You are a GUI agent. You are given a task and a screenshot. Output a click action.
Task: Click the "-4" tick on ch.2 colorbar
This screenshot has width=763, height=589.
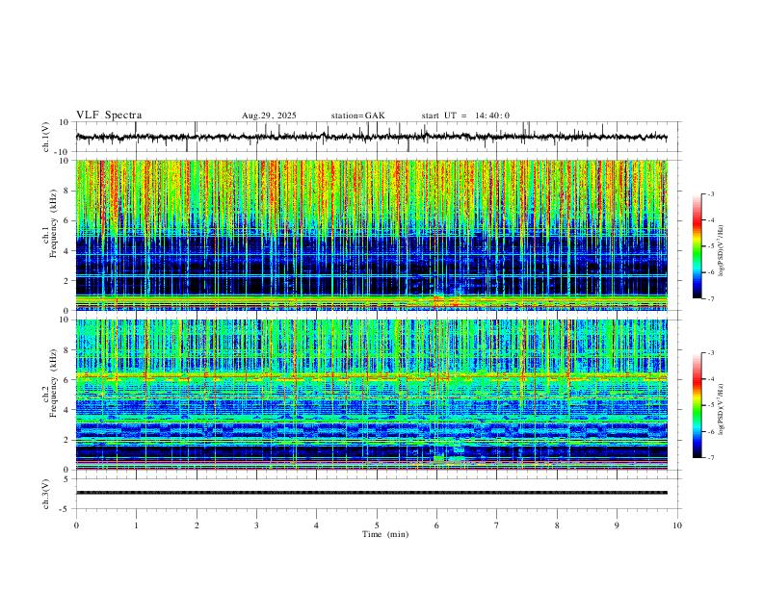coord(710,379)
